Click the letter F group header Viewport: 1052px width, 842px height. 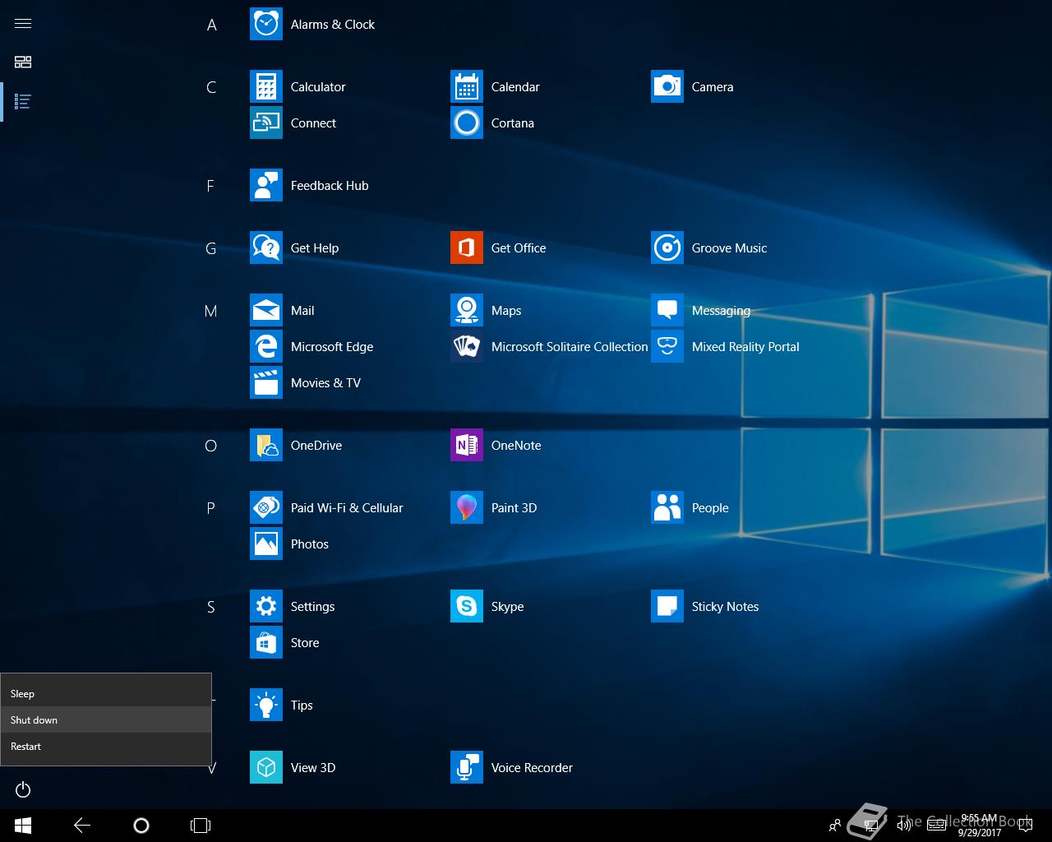(x=210, y=186)
